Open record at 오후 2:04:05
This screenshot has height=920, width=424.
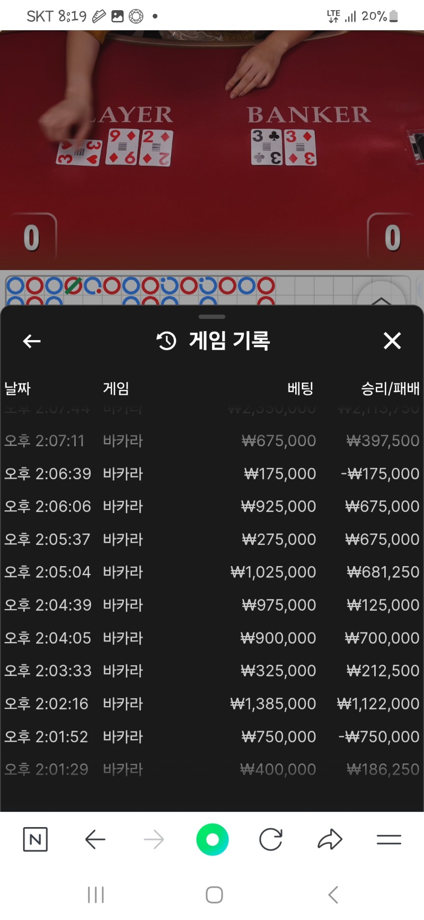212,638
